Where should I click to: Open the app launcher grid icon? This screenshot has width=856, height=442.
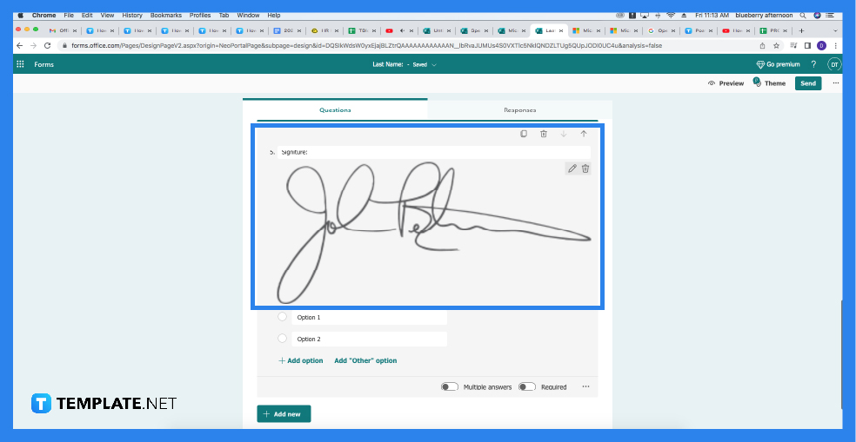pos(20,64)
